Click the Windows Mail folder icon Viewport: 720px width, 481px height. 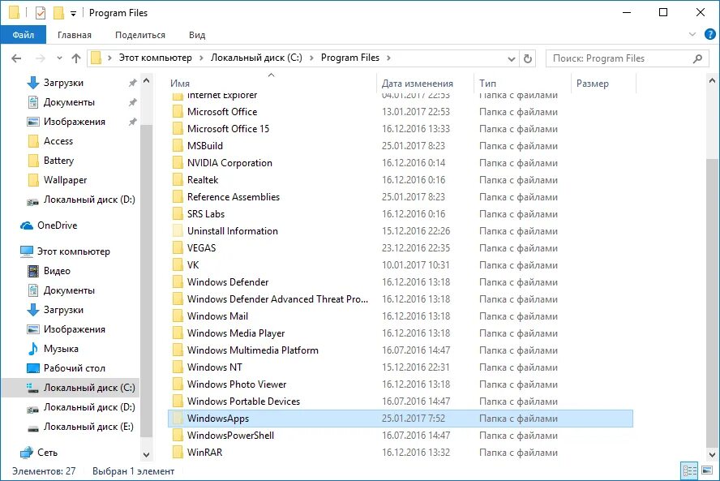178,316
